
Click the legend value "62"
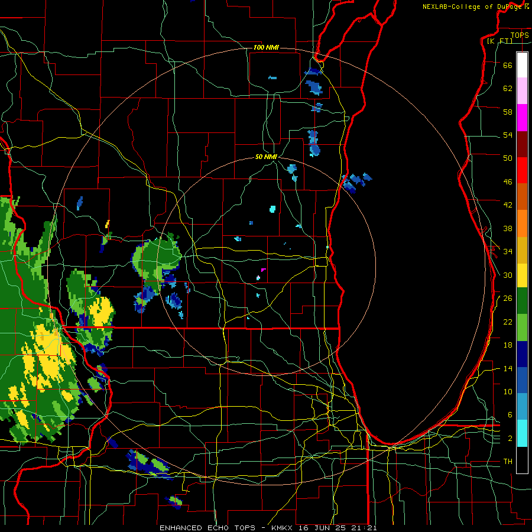(x=508, y=89)
